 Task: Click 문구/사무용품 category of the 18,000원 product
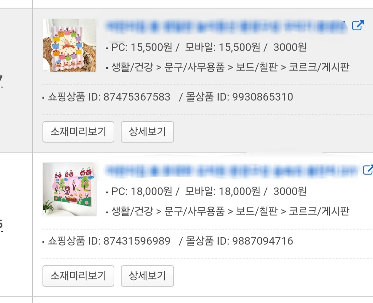194,211
